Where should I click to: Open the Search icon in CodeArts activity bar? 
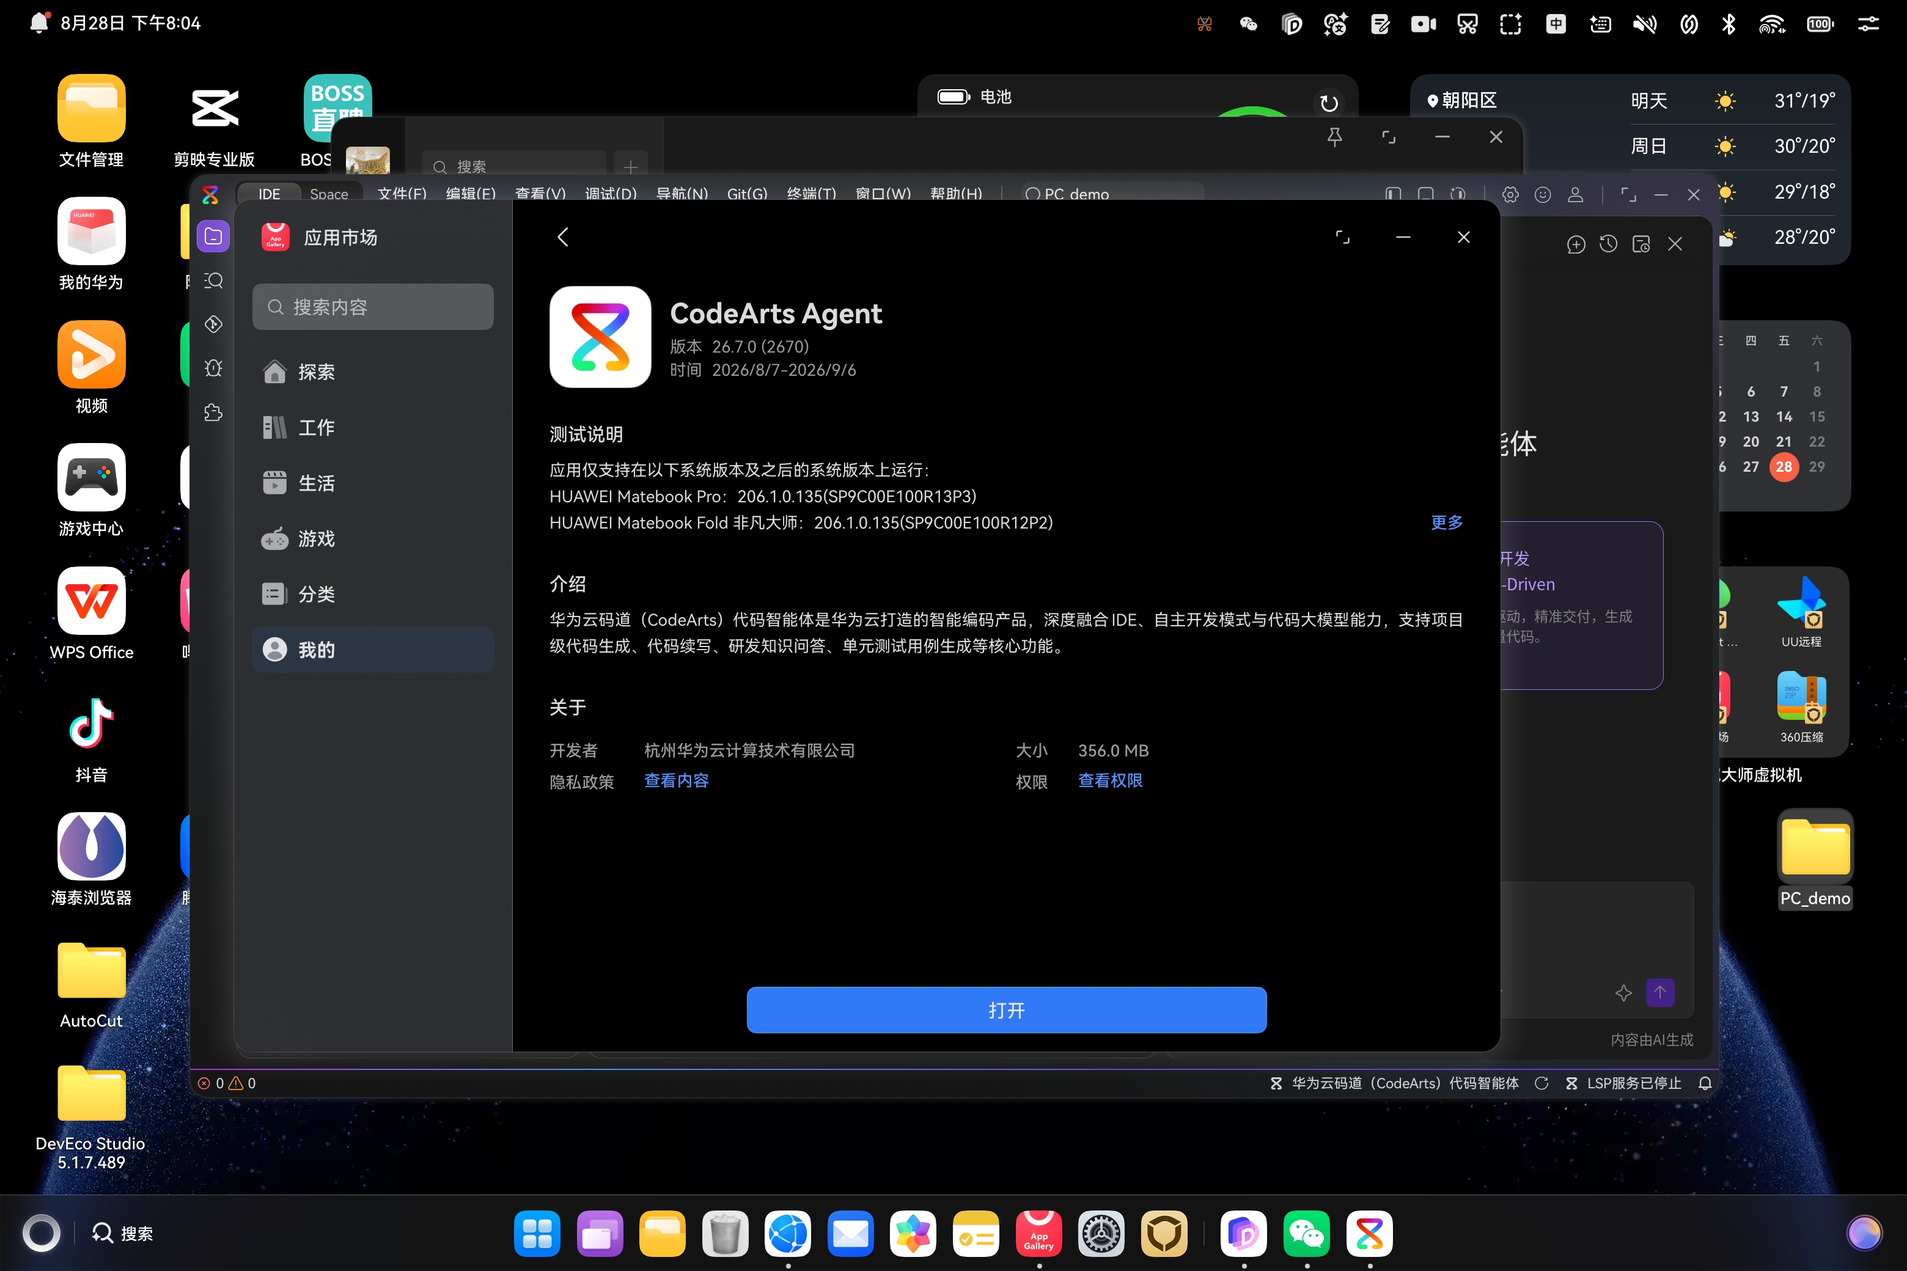tap(213, 280)
